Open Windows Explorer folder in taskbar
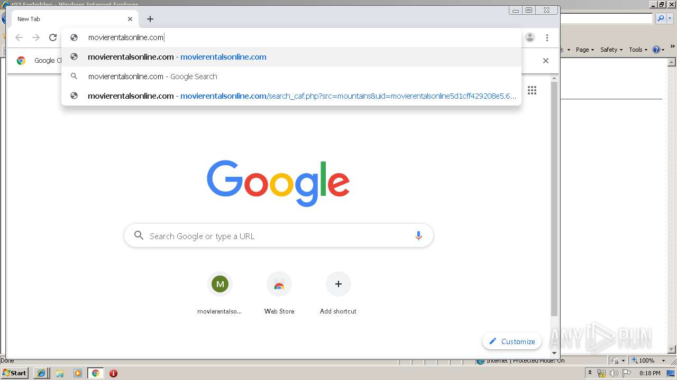This screenshot has height=380, width=677. (x=60, y=373)
